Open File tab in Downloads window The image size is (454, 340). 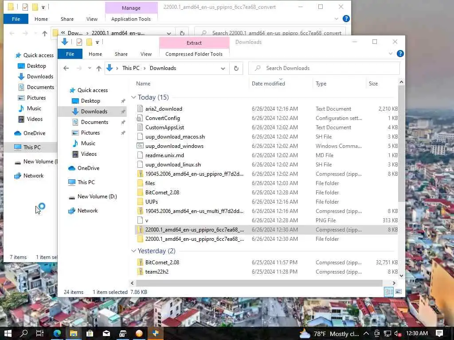click(x=70, y=54)
